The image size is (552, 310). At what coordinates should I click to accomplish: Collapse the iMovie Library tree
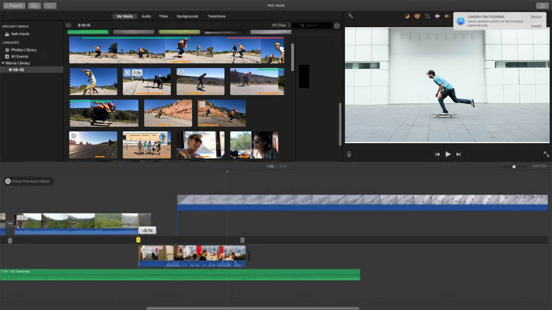pyautogui.click(x=3, y=63)
